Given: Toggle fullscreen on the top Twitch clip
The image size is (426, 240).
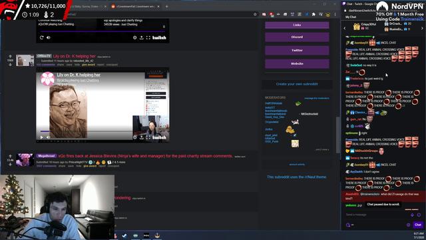Looking at the screenshot, I should [x=148, y=37].
